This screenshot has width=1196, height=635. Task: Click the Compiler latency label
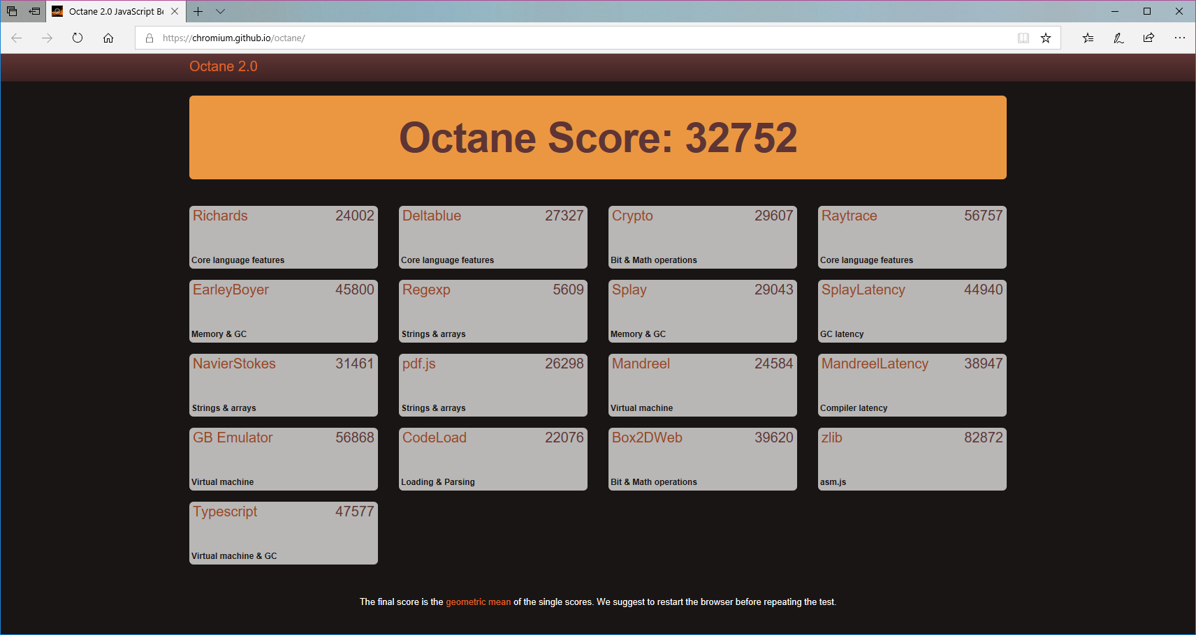click(x=854, y=408)
